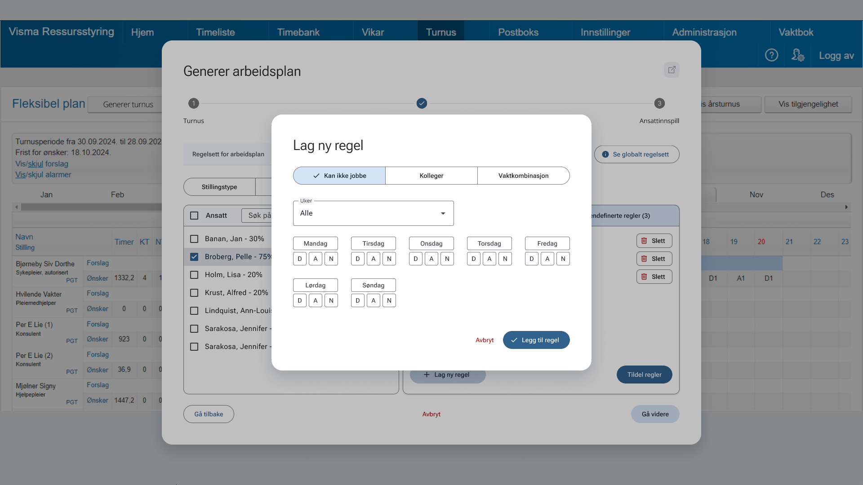Open Se globalt regelsett
The height and width of the screenshot is (485, 863).
pyautogui.click(x=637, y=154)
